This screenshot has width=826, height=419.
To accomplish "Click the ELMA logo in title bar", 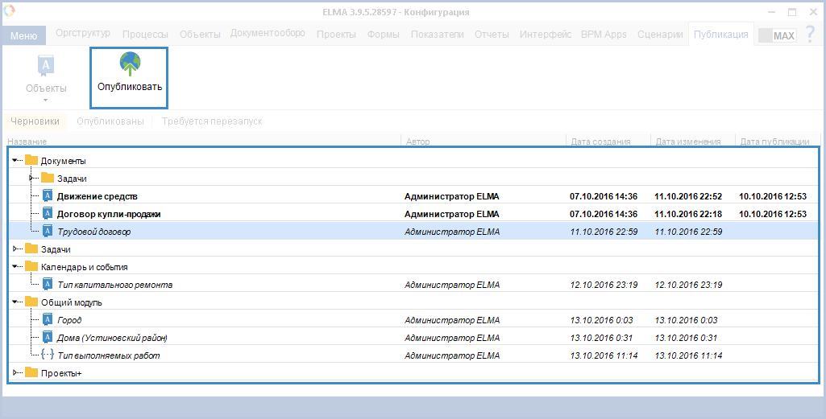I will [9, 10].
